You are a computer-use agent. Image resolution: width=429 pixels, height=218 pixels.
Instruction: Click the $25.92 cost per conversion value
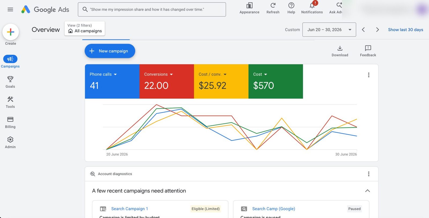(212, 86)
